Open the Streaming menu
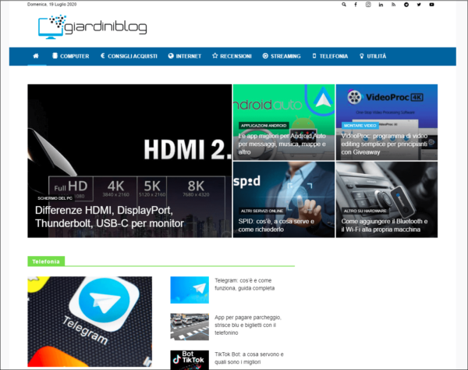This screenshot has height=370, width=468. [x=282, y=56]
